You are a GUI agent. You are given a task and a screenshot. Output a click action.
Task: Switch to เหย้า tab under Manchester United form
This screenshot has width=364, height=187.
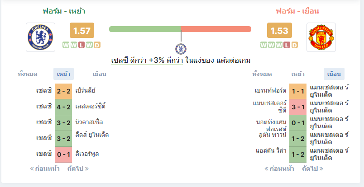click(x=298, y=74)
